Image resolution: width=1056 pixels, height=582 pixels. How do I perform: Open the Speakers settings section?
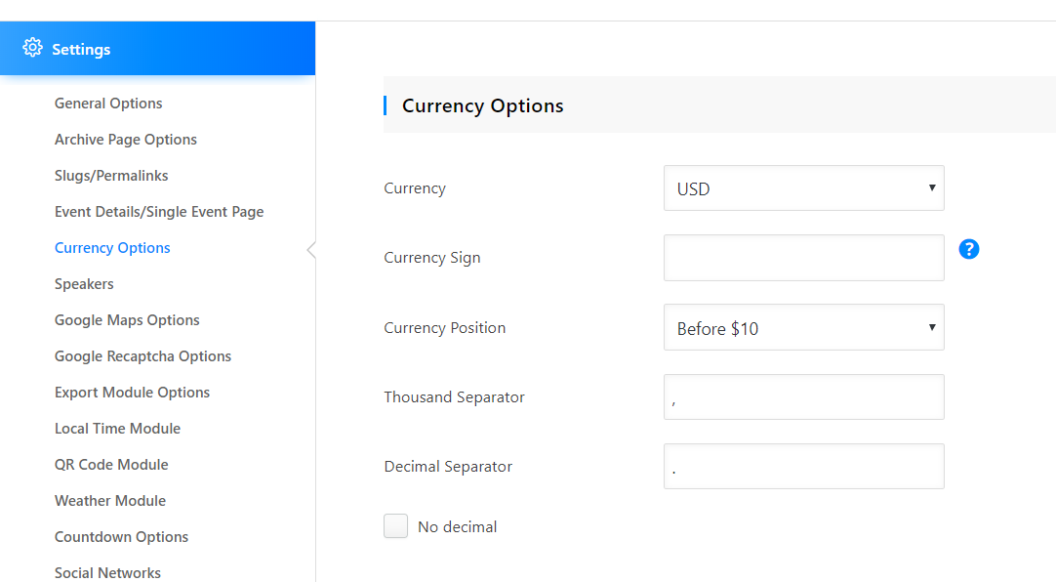tap(84, 284)
